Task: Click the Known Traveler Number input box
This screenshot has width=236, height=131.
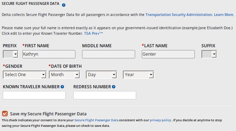Action: click(x=34, y=95)
